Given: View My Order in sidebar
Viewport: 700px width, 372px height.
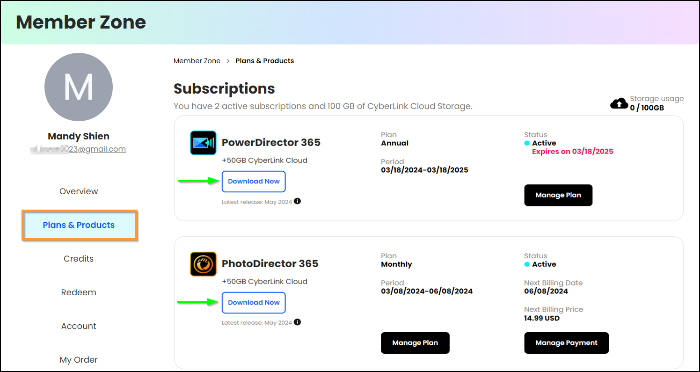Looking at the screenshot, I should coord(79,360).
